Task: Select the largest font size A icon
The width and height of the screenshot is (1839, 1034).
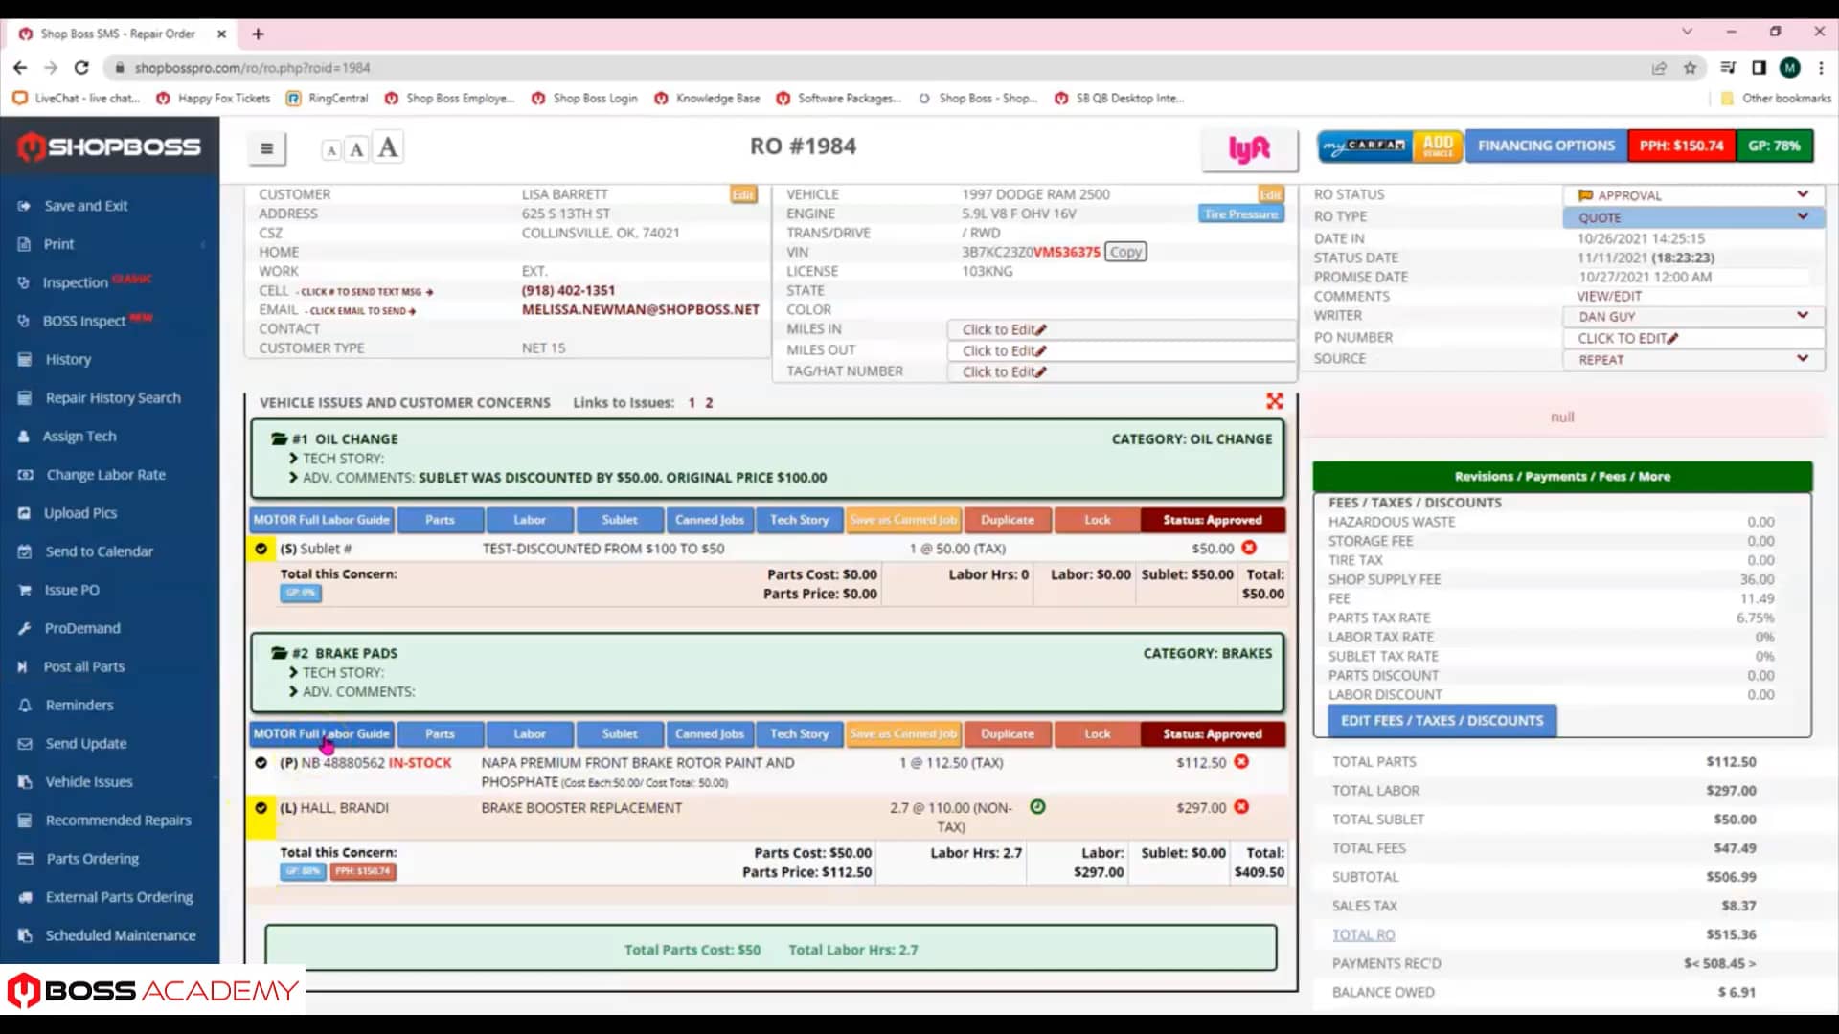Action: 387,146
